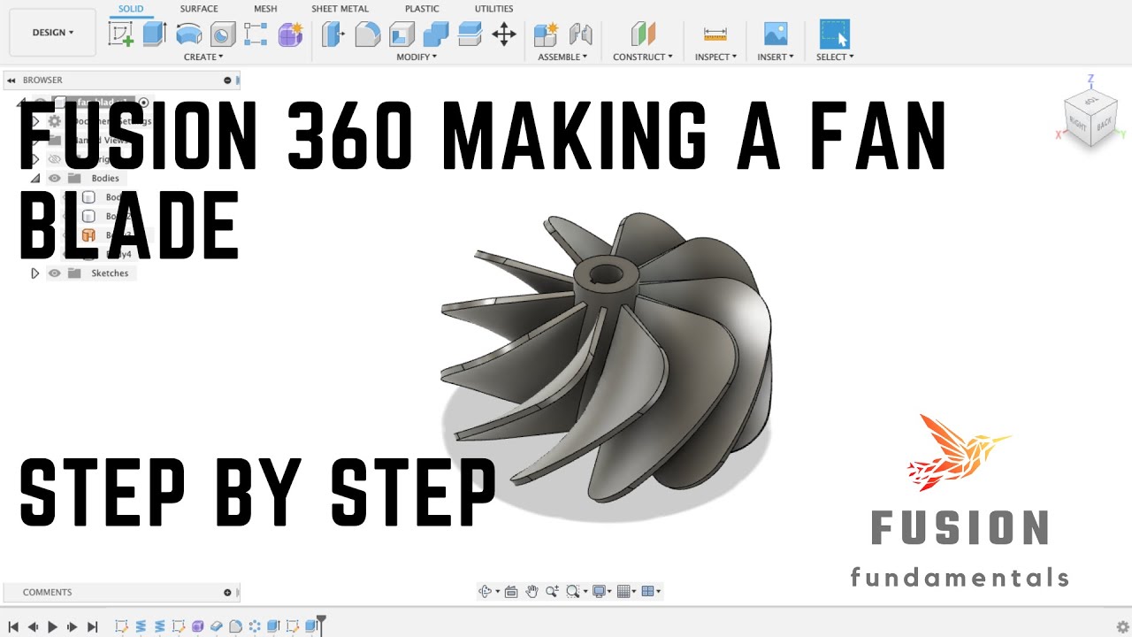
Task: Select the Shell tool icon
Action: point(402,35)
